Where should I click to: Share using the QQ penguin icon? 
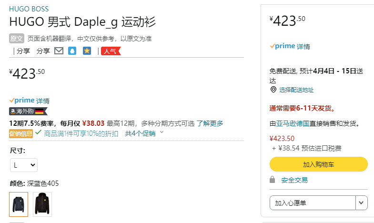pyautogui.click(x=72, y=51)
